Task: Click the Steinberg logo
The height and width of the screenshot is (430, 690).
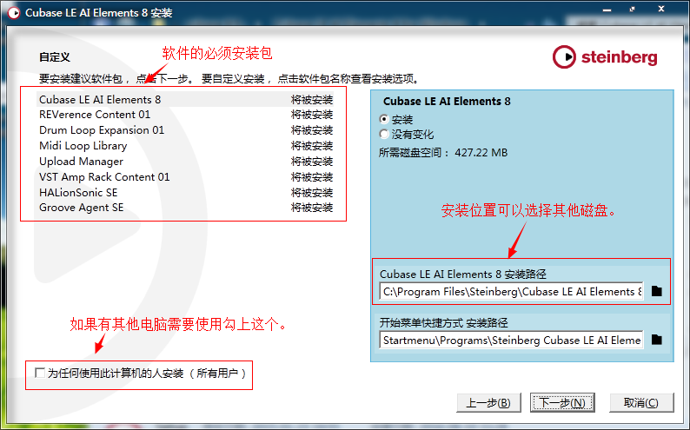Action: tap(605, 57)
